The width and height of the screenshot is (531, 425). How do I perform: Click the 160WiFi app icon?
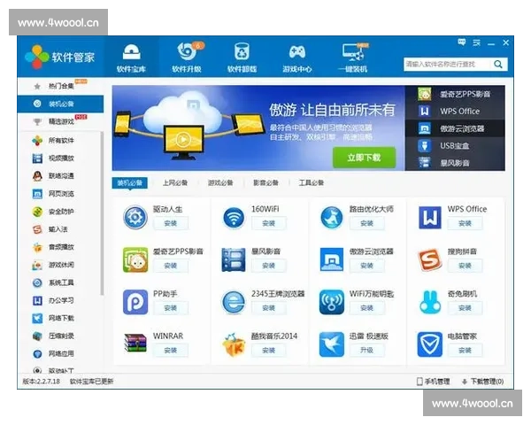point(234,216)
